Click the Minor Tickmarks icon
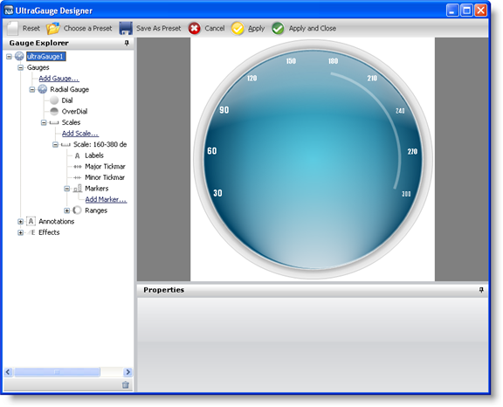This screenshot has height=407, width=503. pyautogui.click(x=78, y=177)
